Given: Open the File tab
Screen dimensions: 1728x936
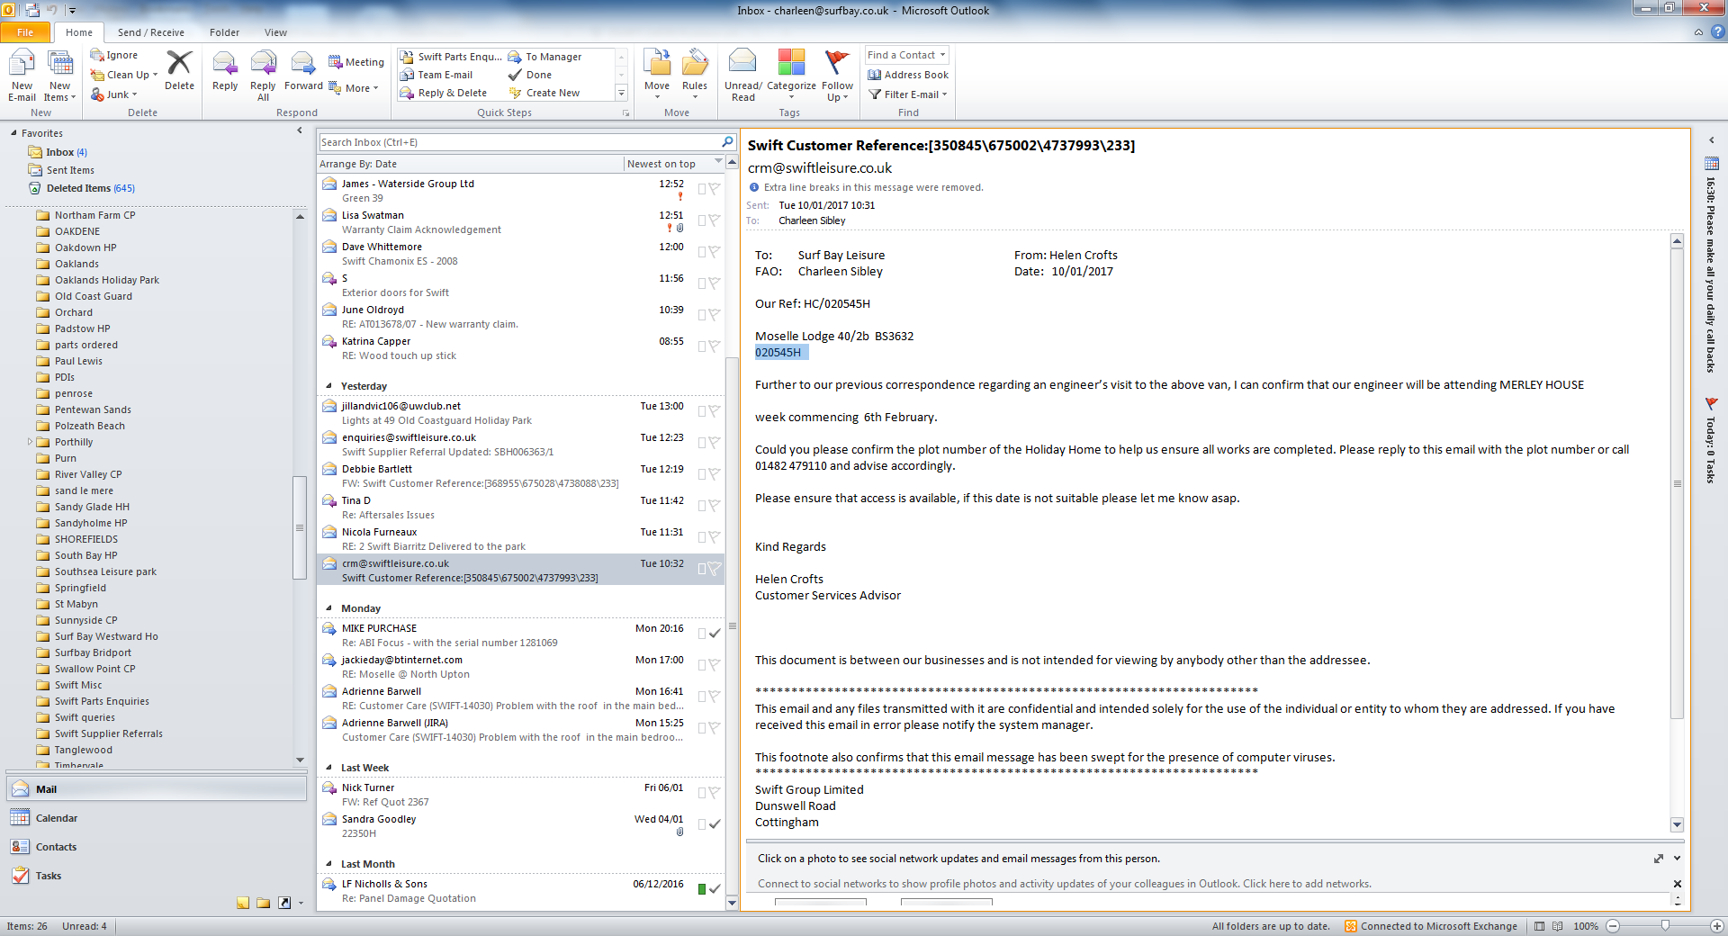Looking at the screenshot, I should pyautogui.click(x=25, y=32).
